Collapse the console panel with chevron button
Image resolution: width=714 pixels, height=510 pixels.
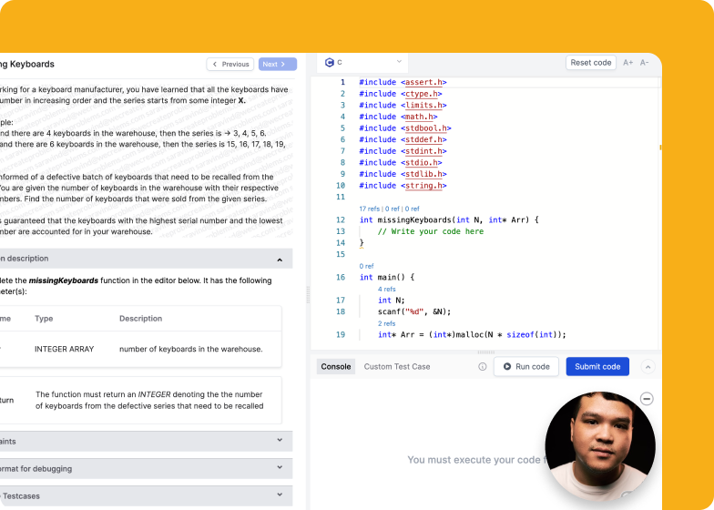648,367
